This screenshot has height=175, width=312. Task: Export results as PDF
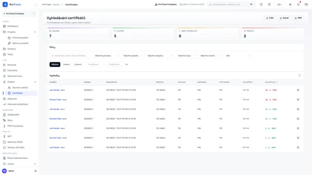click(298, 18)
